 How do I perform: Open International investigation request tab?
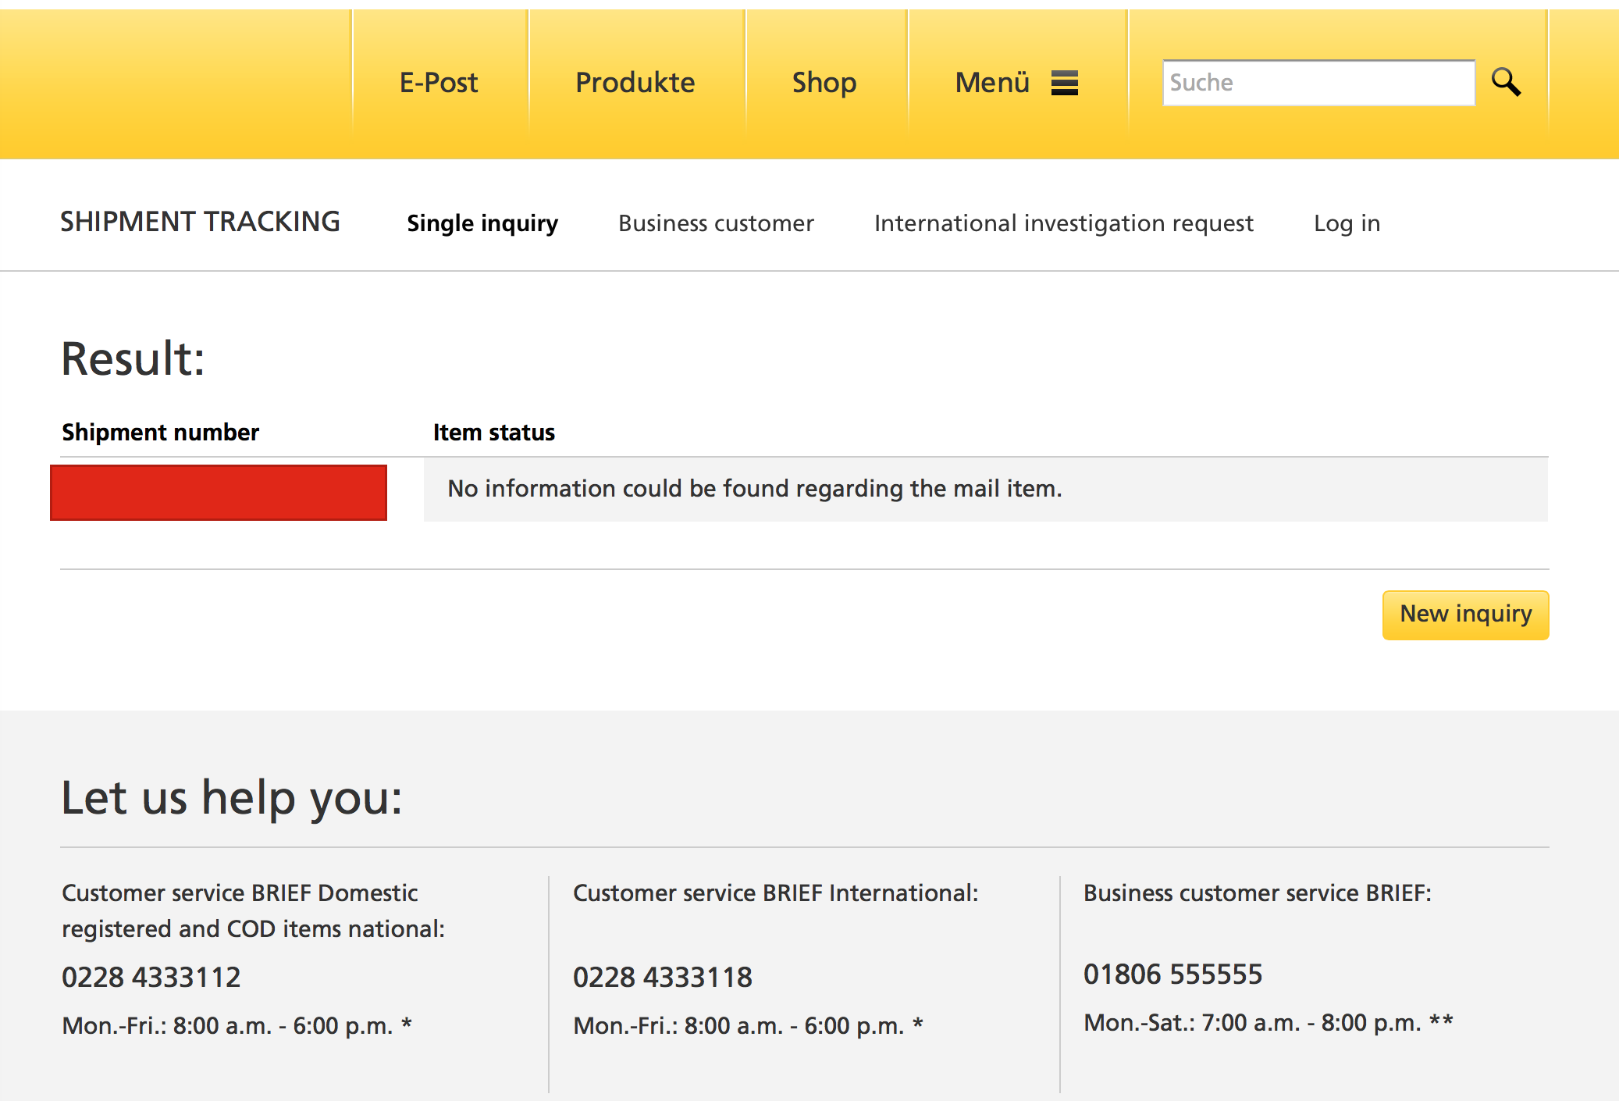click(x=1063, y=223)
